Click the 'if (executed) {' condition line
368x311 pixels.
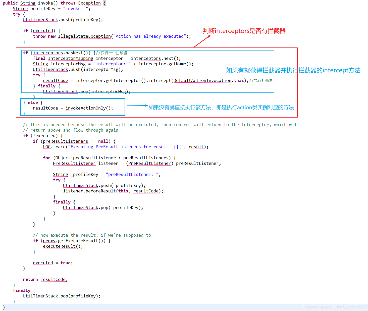[x=41, y=31]
